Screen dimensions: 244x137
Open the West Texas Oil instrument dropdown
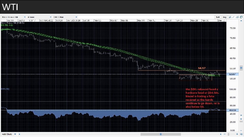[x=14, y=17]
